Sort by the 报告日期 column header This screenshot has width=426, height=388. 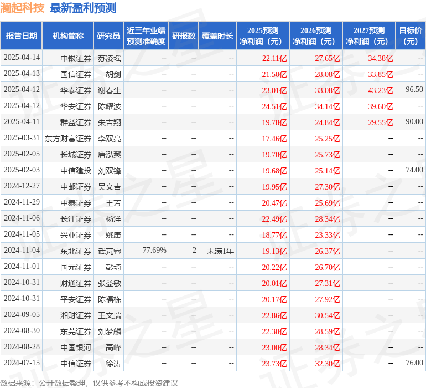(x=22, y=36)
